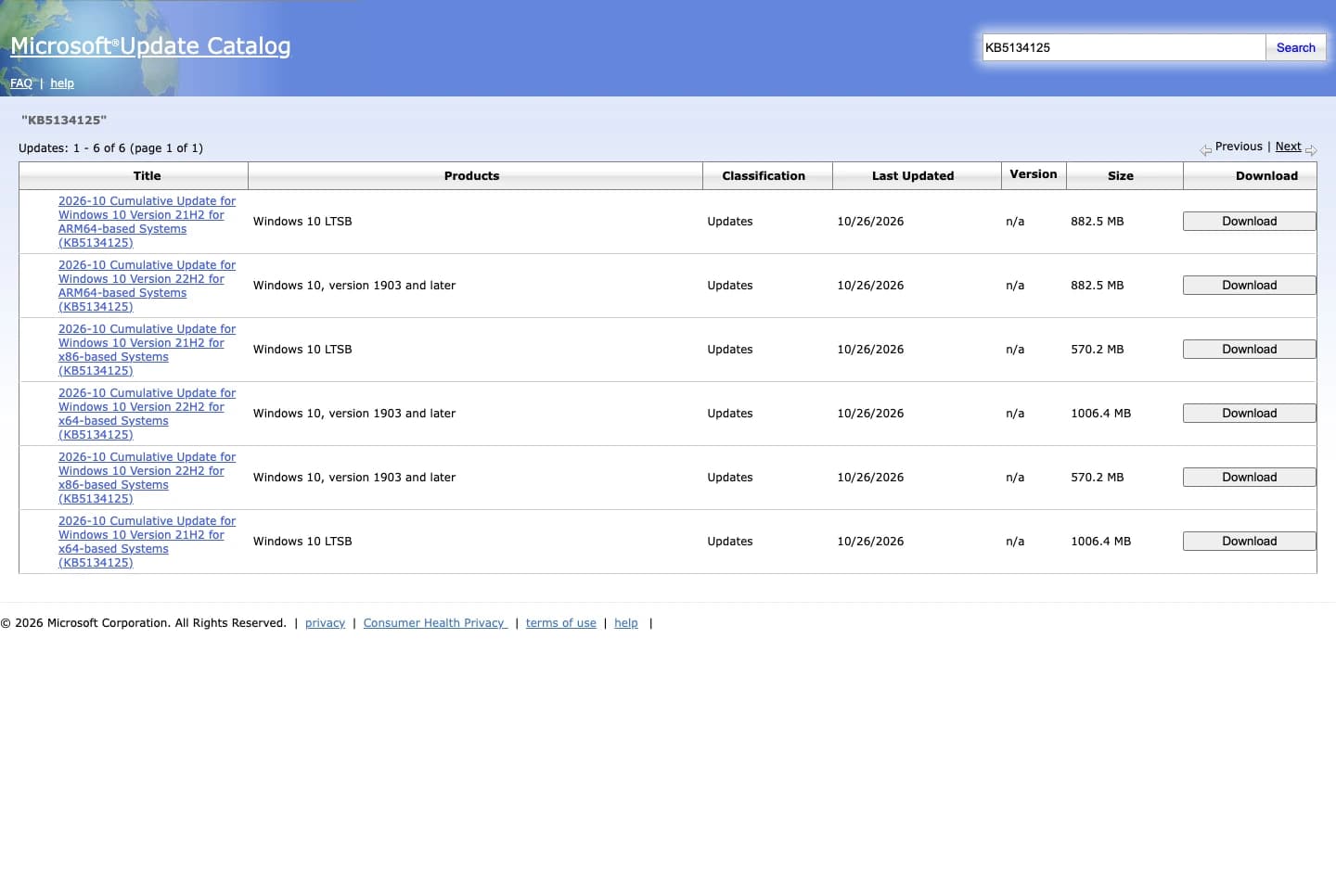Open the Microsoft Update Catalog home link
1336x881 pixels.
click(x=150, y=45)
